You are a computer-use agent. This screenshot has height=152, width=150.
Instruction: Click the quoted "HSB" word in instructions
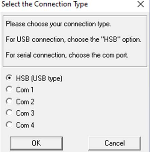tap(110, 40)
